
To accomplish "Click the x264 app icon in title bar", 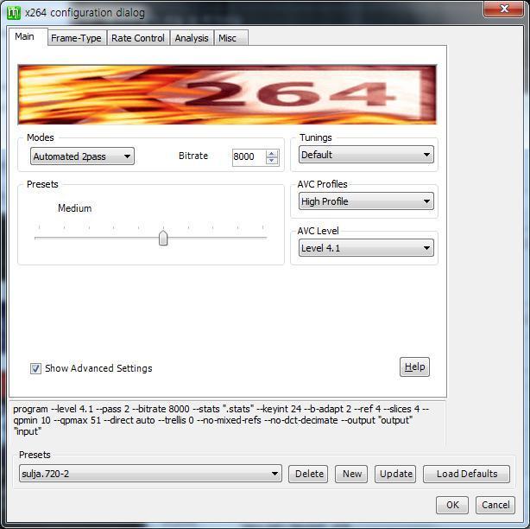I will pyautogui.click(x=14, y=13).
